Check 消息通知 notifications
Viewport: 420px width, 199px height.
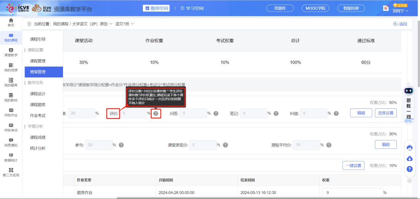coord(11,142)
